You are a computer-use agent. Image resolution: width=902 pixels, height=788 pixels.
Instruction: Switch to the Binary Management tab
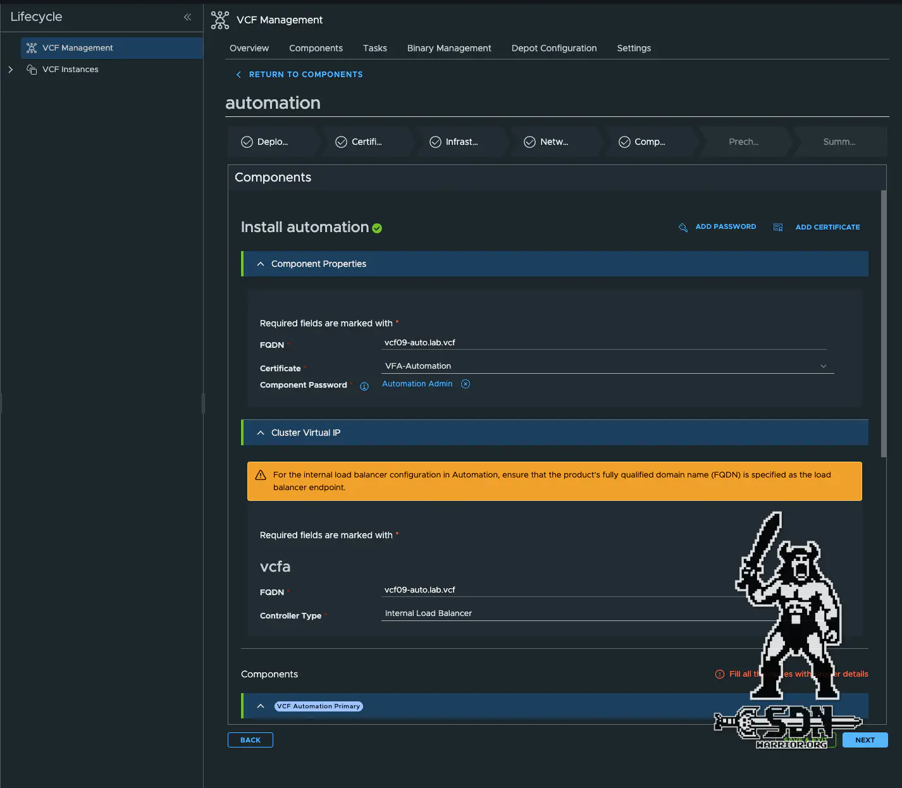click(x=448, y=48)
